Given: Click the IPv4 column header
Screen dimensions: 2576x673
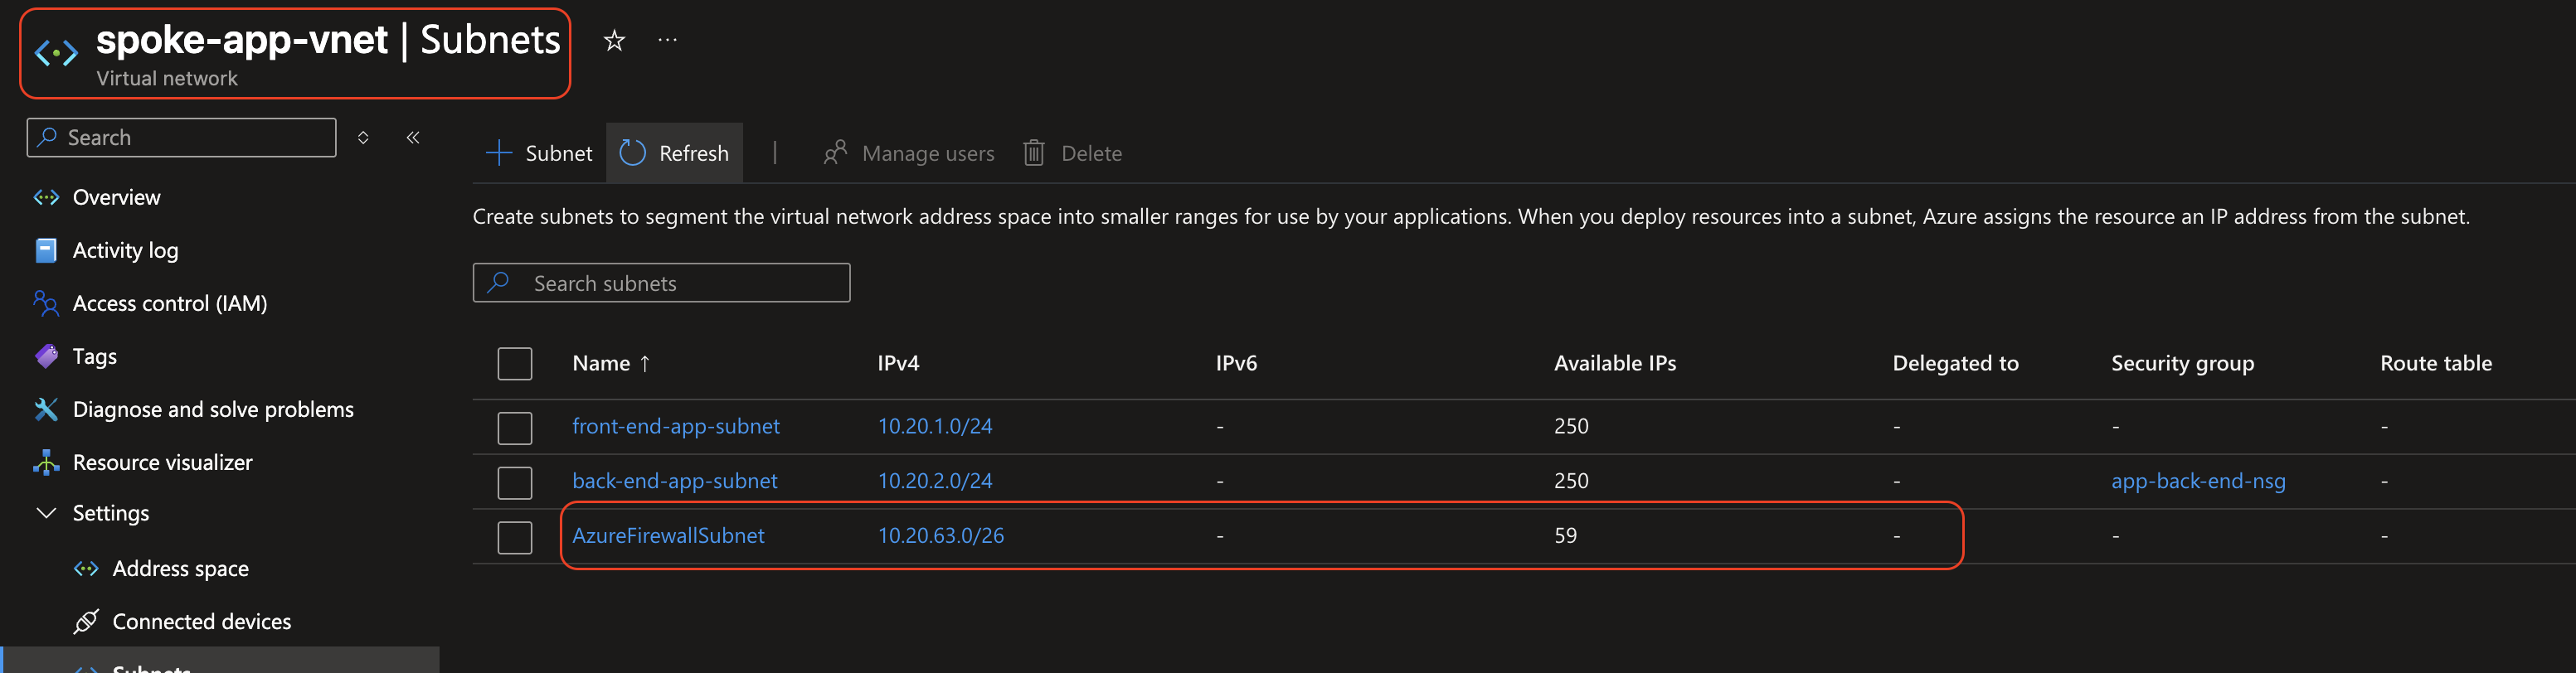Looking at the screenshot, I should pos(898,363).
